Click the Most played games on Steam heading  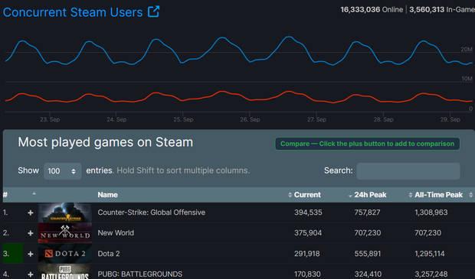[x=106, y=142]
